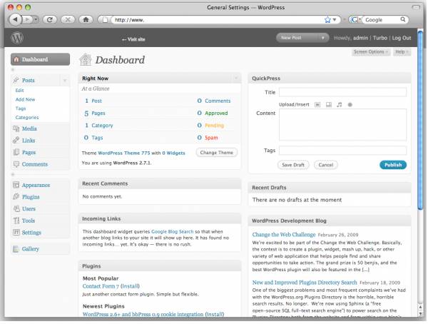Click the QuickPress Tags field
Viewport: 428px width, 324px height.
[342, 151]
